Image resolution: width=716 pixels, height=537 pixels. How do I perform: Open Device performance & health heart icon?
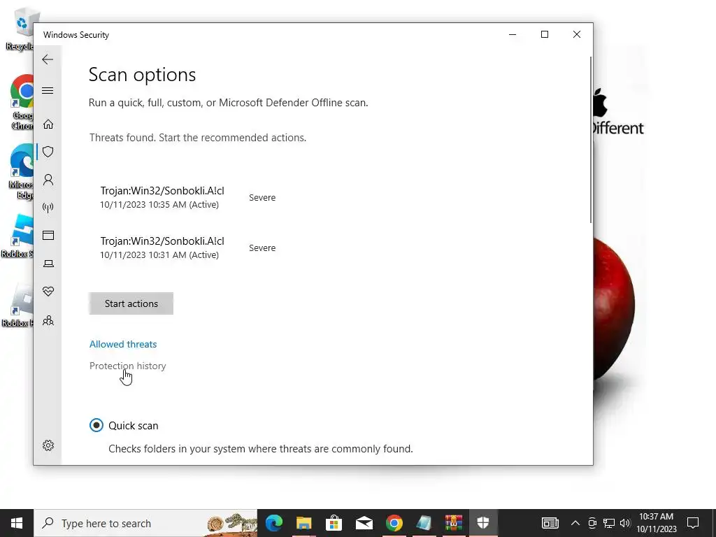[x=48, y=292]
